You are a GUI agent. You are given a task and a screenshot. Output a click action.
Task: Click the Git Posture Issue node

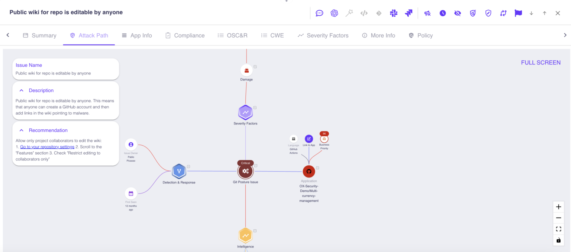[245, 171]
